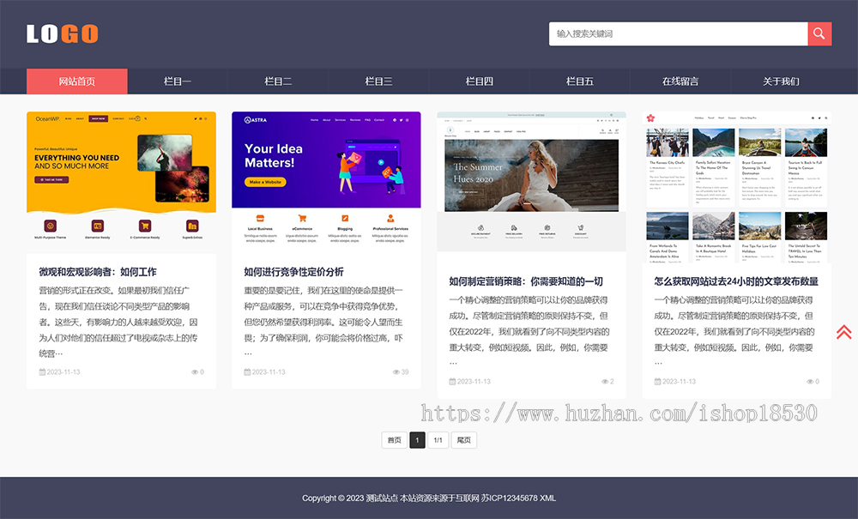Open the Astra purple thumbnail
The image size is (858, 519).
click(326, 183)
